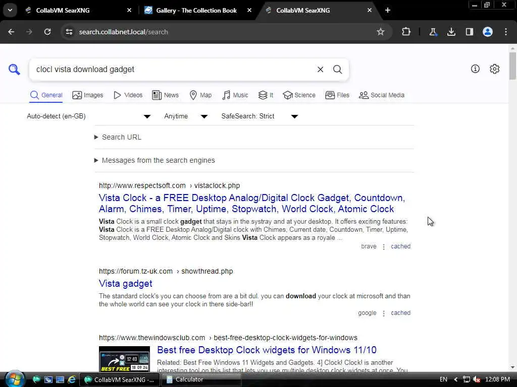Screen dimensions: 517x387
Task: Select the General category tab
Action: tap(46, 95)
